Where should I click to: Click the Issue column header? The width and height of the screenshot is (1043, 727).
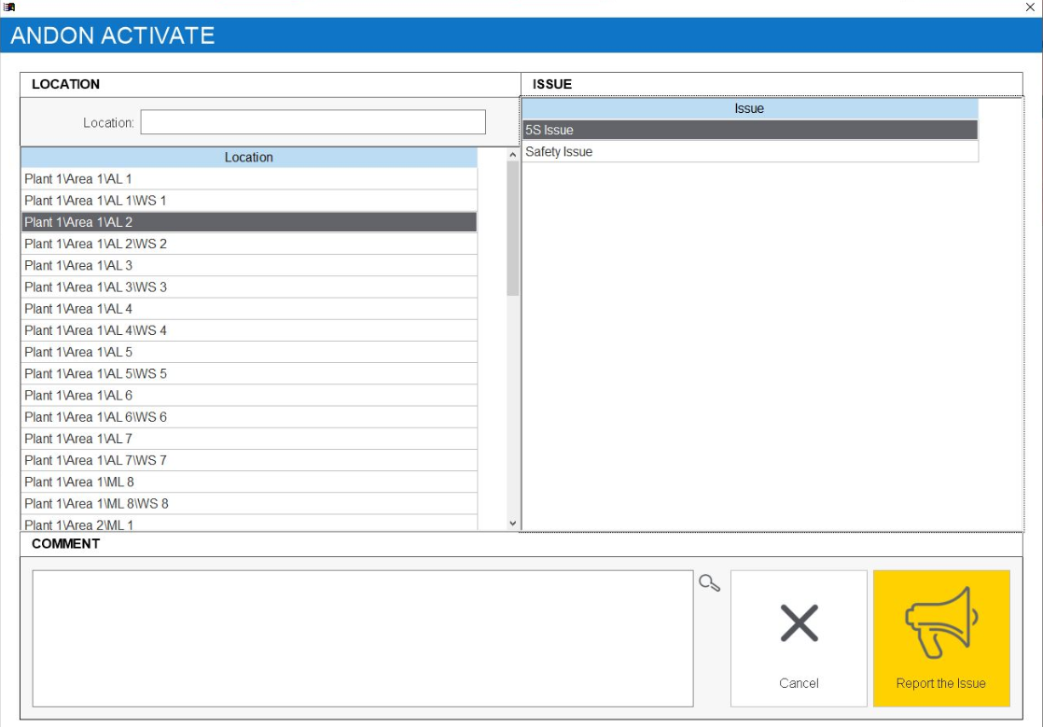point(749,109)
